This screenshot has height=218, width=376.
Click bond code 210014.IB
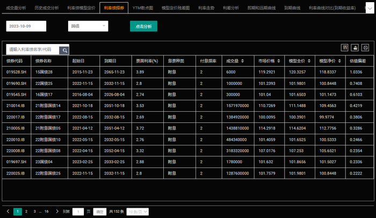point(16,106)
